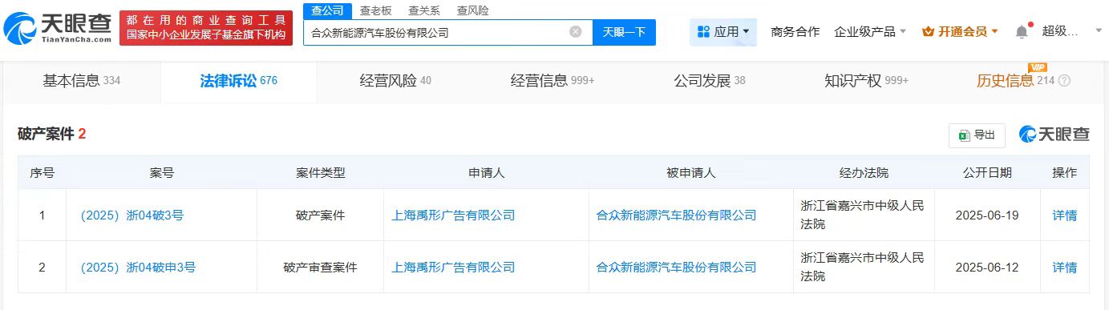This screenshot has height=310, width=1109.
Task: Expand the 开通会员 dropdown arrow
Action: 995,32
